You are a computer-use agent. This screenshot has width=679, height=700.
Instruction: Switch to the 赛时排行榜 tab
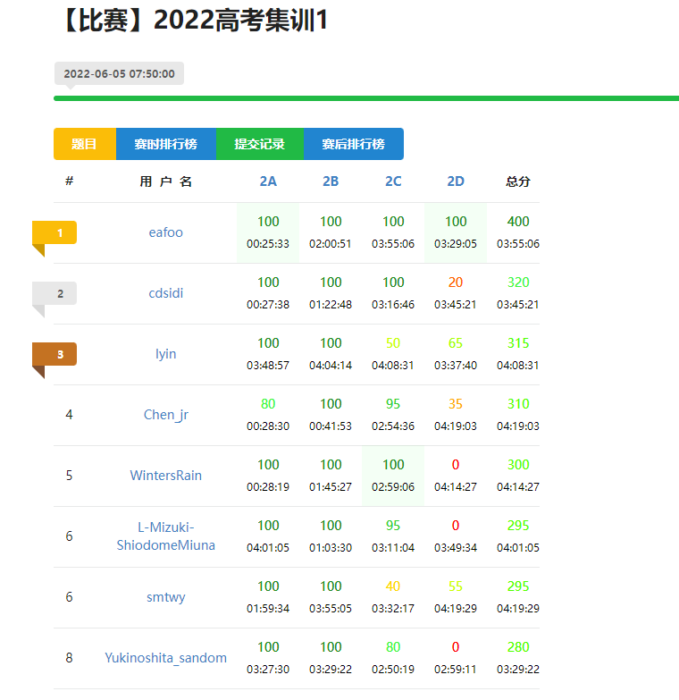[166, 144]
